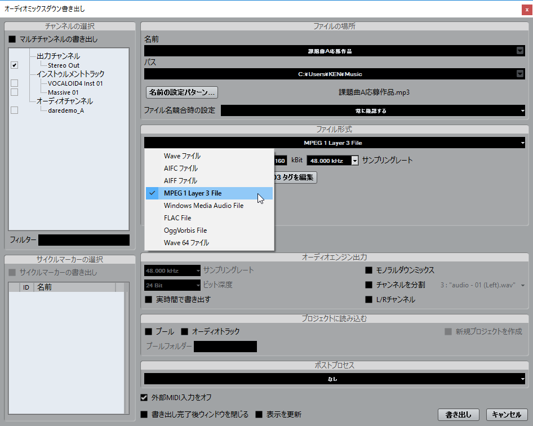Click the プールフォルダー input field

(225, 347)
